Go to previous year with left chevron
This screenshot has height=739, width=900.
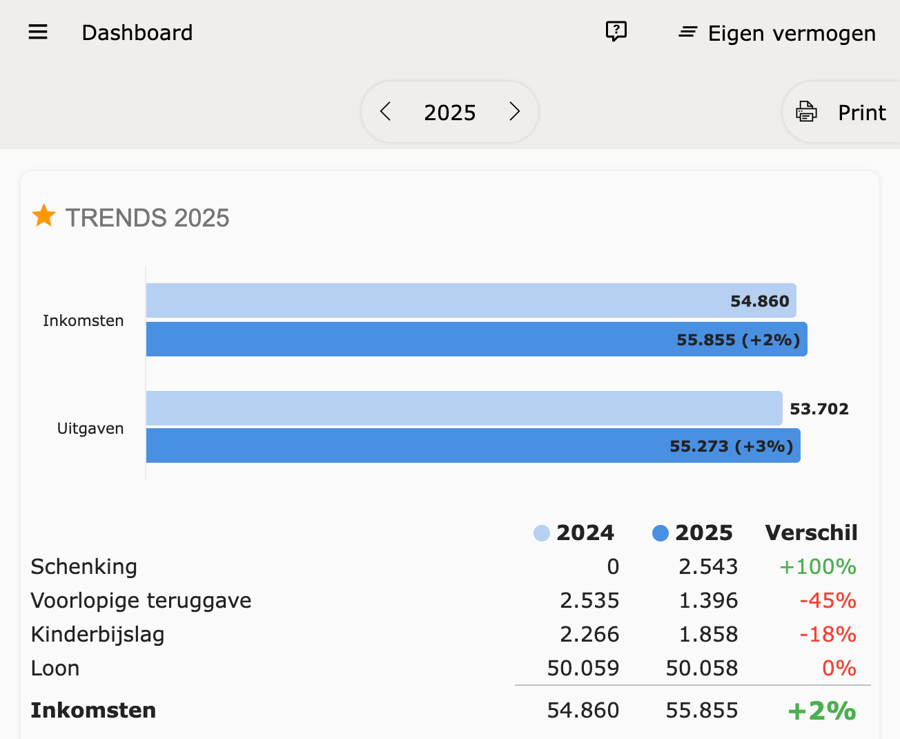pyautogui.click(x=386, y=111)
